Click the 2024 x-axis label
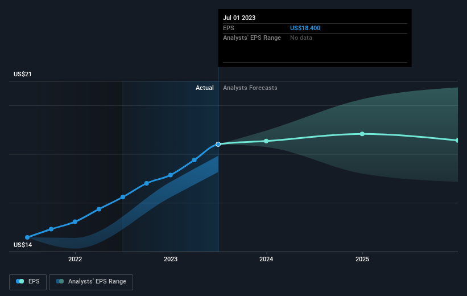Screen dimensions: 467x296 pyautogui.click(x=266, y=260)
